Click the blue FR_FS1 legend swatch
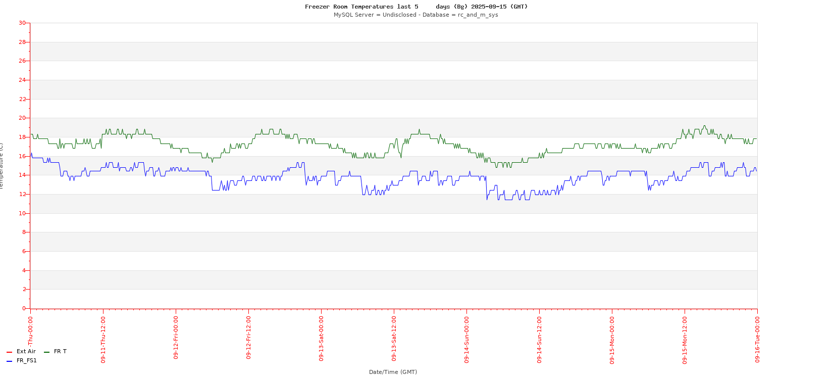Viewport: 833px width, 379px height. [9, 361]
